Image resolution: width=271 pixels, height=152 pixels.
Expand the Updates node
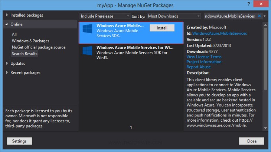click(7, 63)
